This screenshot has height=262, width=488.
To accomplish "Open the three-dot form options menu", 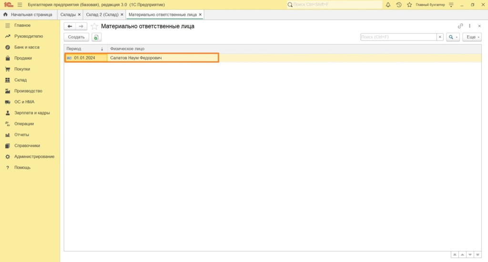I will pos(470,26).
